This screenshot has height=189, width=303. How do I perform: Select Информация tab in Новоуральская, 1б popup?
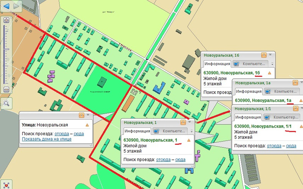[x=217, y=64]
